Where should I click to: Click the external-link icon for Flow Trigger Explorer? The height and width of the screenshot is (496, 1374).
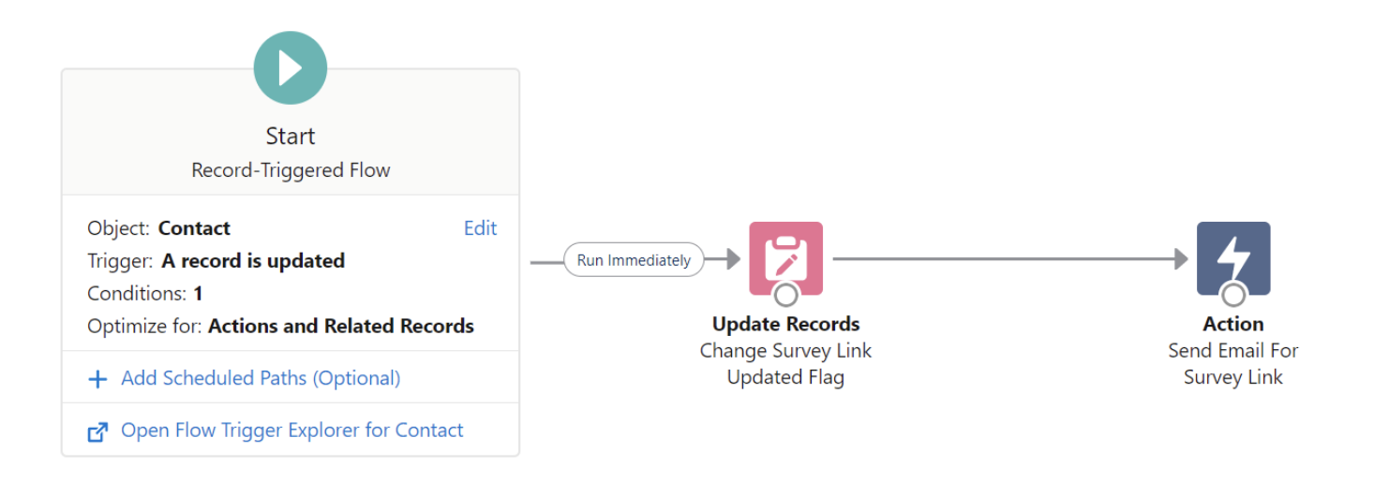tap(97, 431)
